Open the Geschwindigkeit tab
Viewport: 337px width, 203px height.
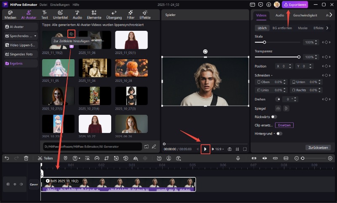point(305,15)
